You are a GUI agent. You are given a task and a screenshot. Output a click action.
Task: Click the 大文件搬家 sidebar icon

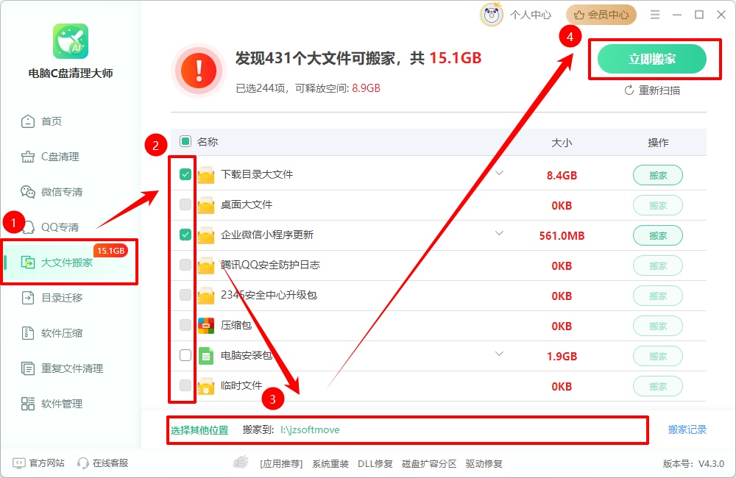click(28, 263)
